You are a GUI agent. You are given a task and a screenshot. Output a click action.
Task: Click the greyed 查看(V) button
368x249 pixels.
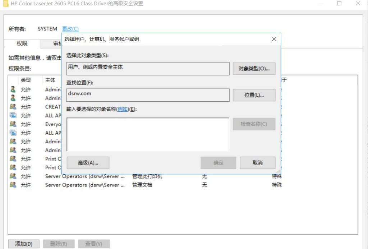click(x=94, y=244)
